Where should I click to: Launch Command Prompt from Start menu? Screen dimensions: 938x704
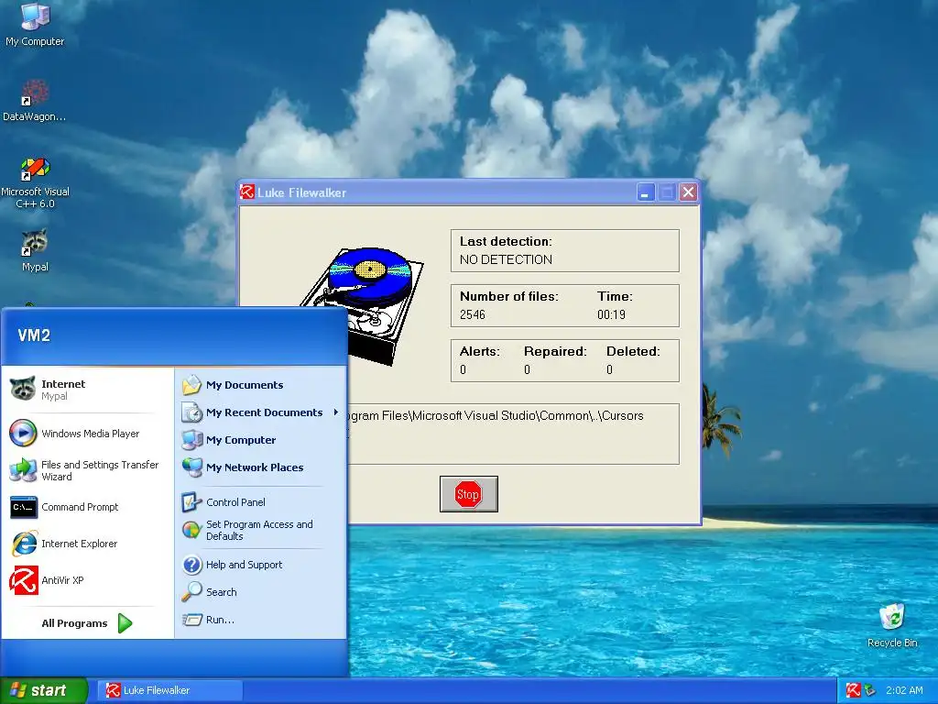(x=87, y=507)
